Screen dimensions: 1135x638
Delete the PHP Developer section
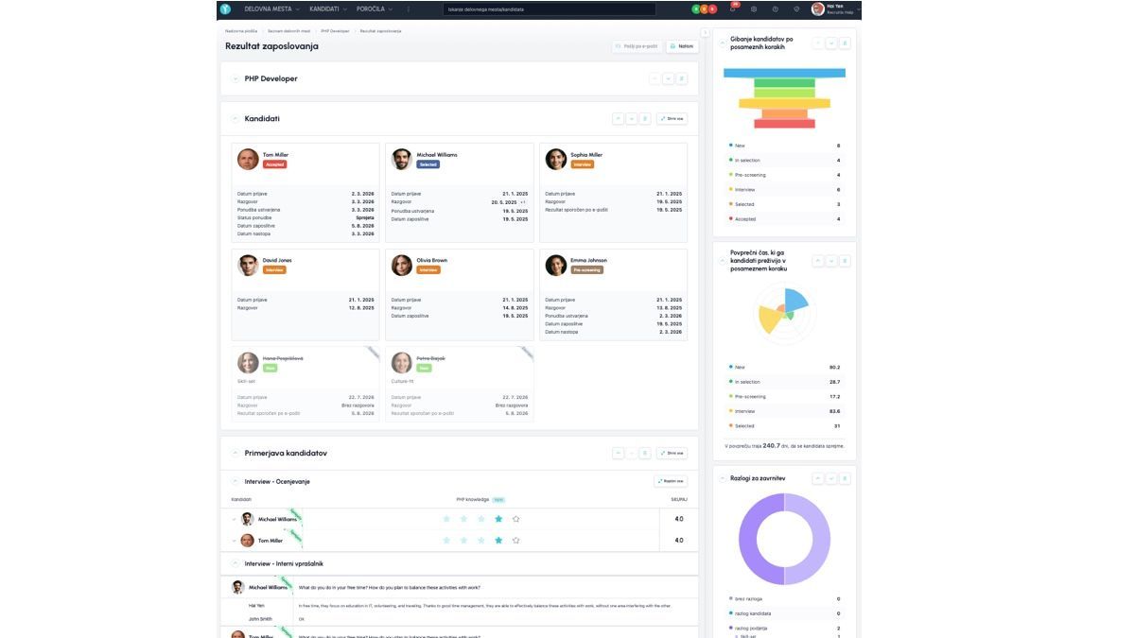[x=682, y=78]
